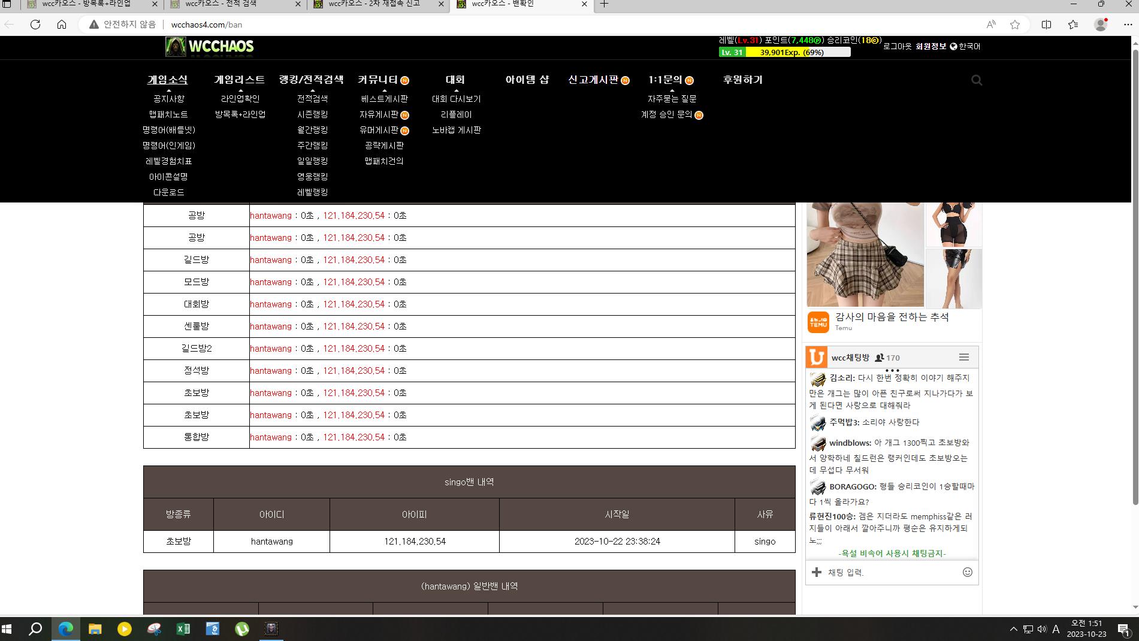The width and height of the screenshot is (1139, 641).
Task: Click the language globe 한국어 selector
Action: click(965, 46)
